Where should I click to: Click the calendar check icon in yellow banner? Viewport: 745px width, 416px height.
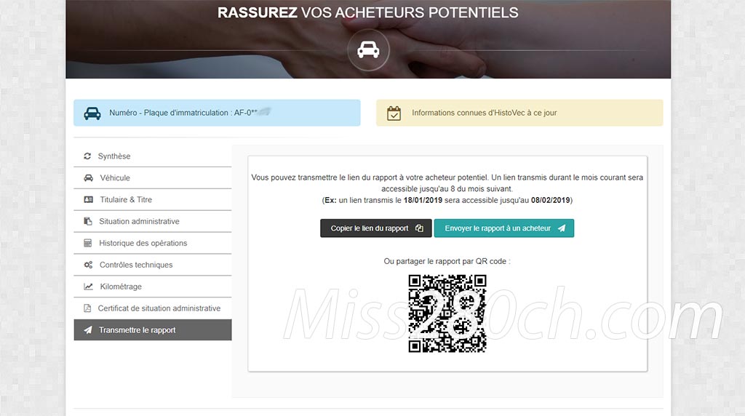[394, 113]
